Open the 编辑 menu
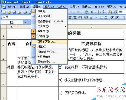 (24, 7)
